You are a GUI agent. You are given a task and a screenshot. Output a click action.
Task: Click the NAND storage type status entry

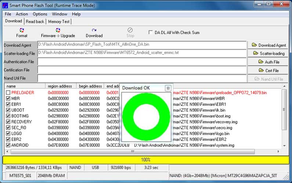pos(75,168)
